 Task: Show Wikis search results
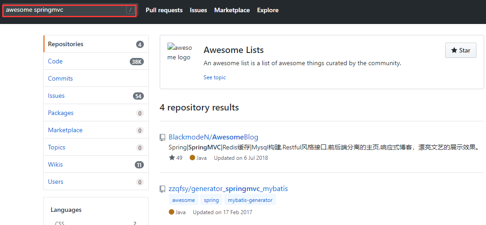pyautogui.click(x=96, y=164)
